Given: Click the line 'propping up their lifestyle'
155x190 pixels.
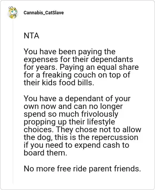Looking at the screenshot, I should point(69,122).
